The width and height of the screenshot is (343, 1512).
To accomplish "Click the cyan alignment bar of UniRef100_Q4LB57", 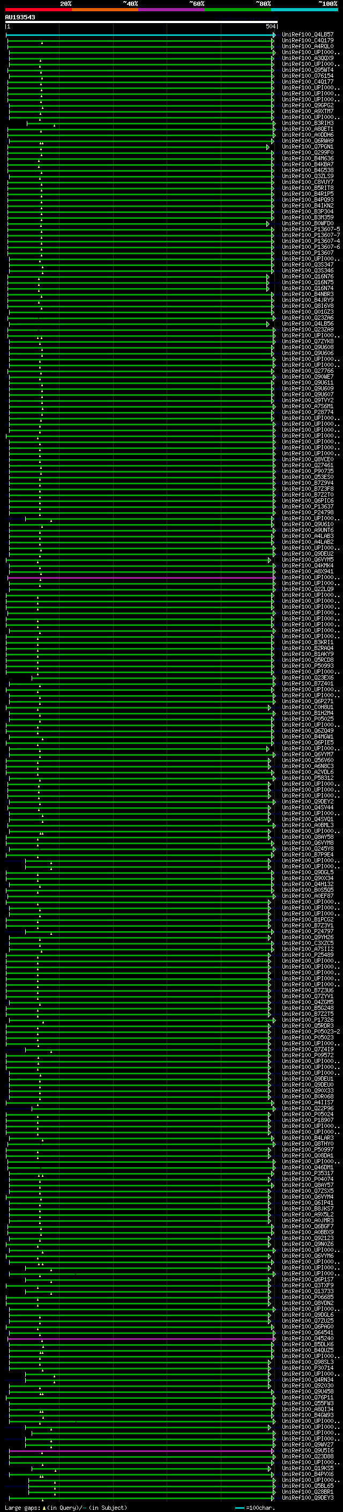I will [x=141, y=35].
